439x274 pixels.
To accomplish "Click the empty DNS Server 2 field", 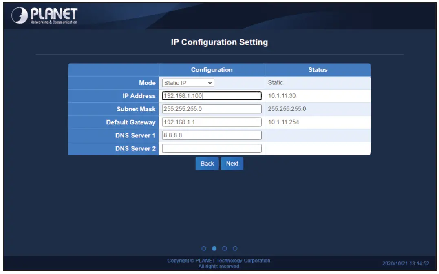I will click(212, 148).
